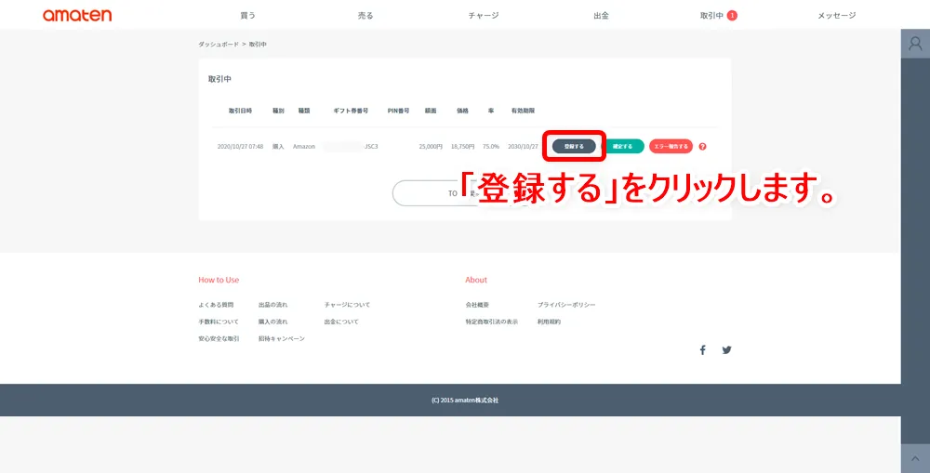Click the 25,000円 face value cell
The width and height of the screenshot is (930, 473).
tap(431, 147)
